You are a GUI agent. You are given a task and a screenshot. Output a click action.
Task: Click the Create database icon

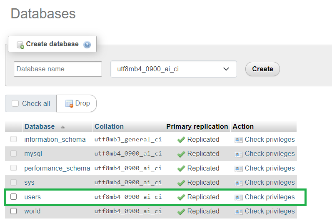tap(20, 45)
